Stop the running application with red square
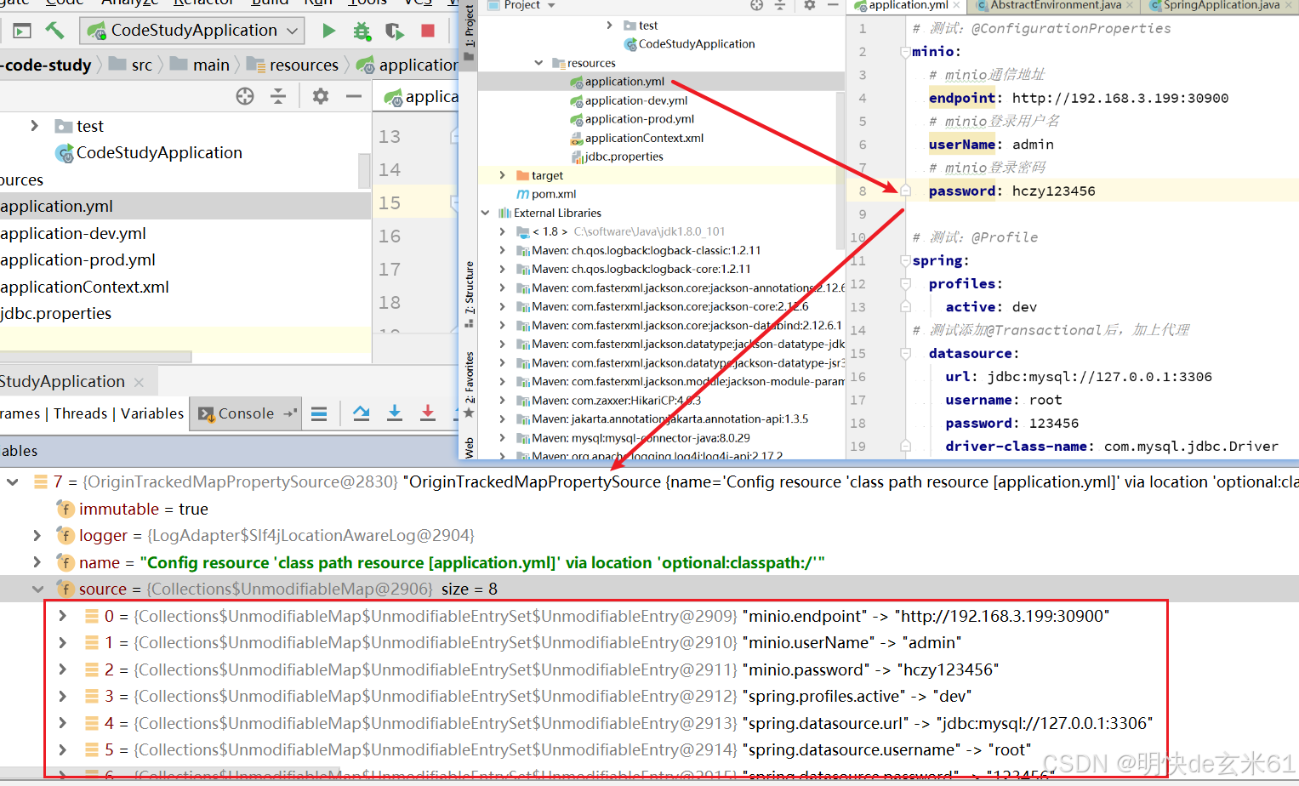1299x786 pixels. point(428,31)
